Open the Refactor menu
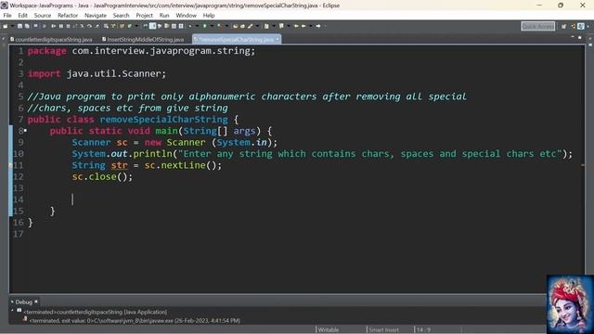Image resolution: width=594 pixels, height=334 pixels. point(68,16)
